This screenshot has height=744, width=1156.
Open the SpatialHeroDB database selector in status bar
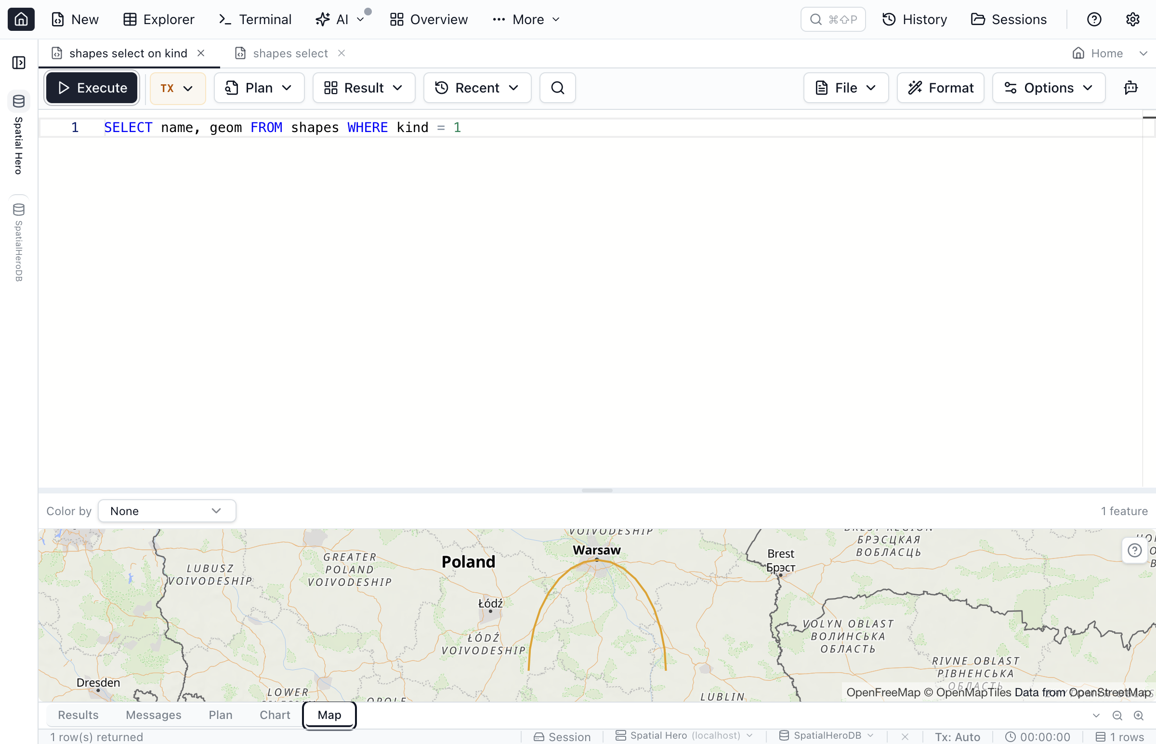[x=827, y=736]
